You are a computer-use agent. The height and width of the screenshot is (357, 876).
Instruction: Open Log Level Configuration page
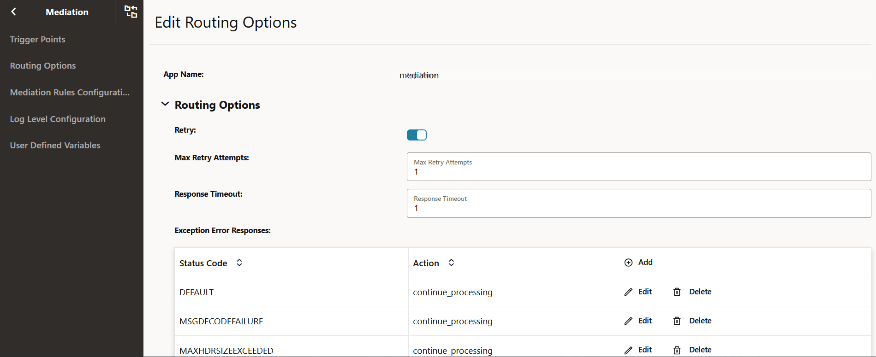pos(58,119)
